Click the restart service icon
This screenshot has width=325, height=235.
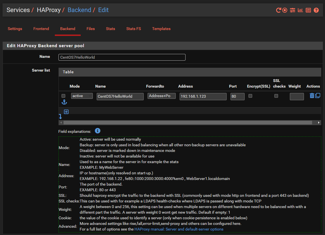tap(279, 10)
